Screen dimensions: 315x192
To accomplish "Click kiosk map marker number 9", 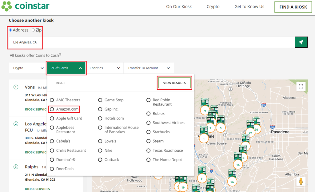I will pyautogui.click(x=205, y=111).
